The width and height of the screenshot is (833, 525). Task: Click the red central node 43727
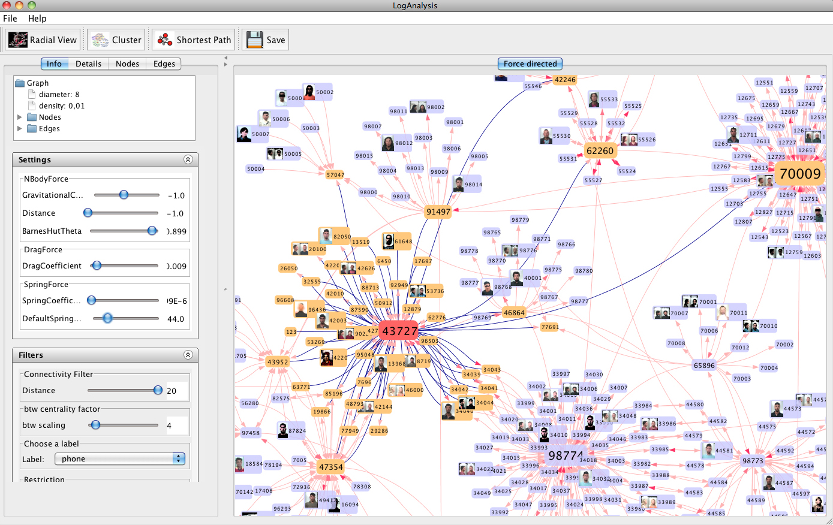[399, 331]
